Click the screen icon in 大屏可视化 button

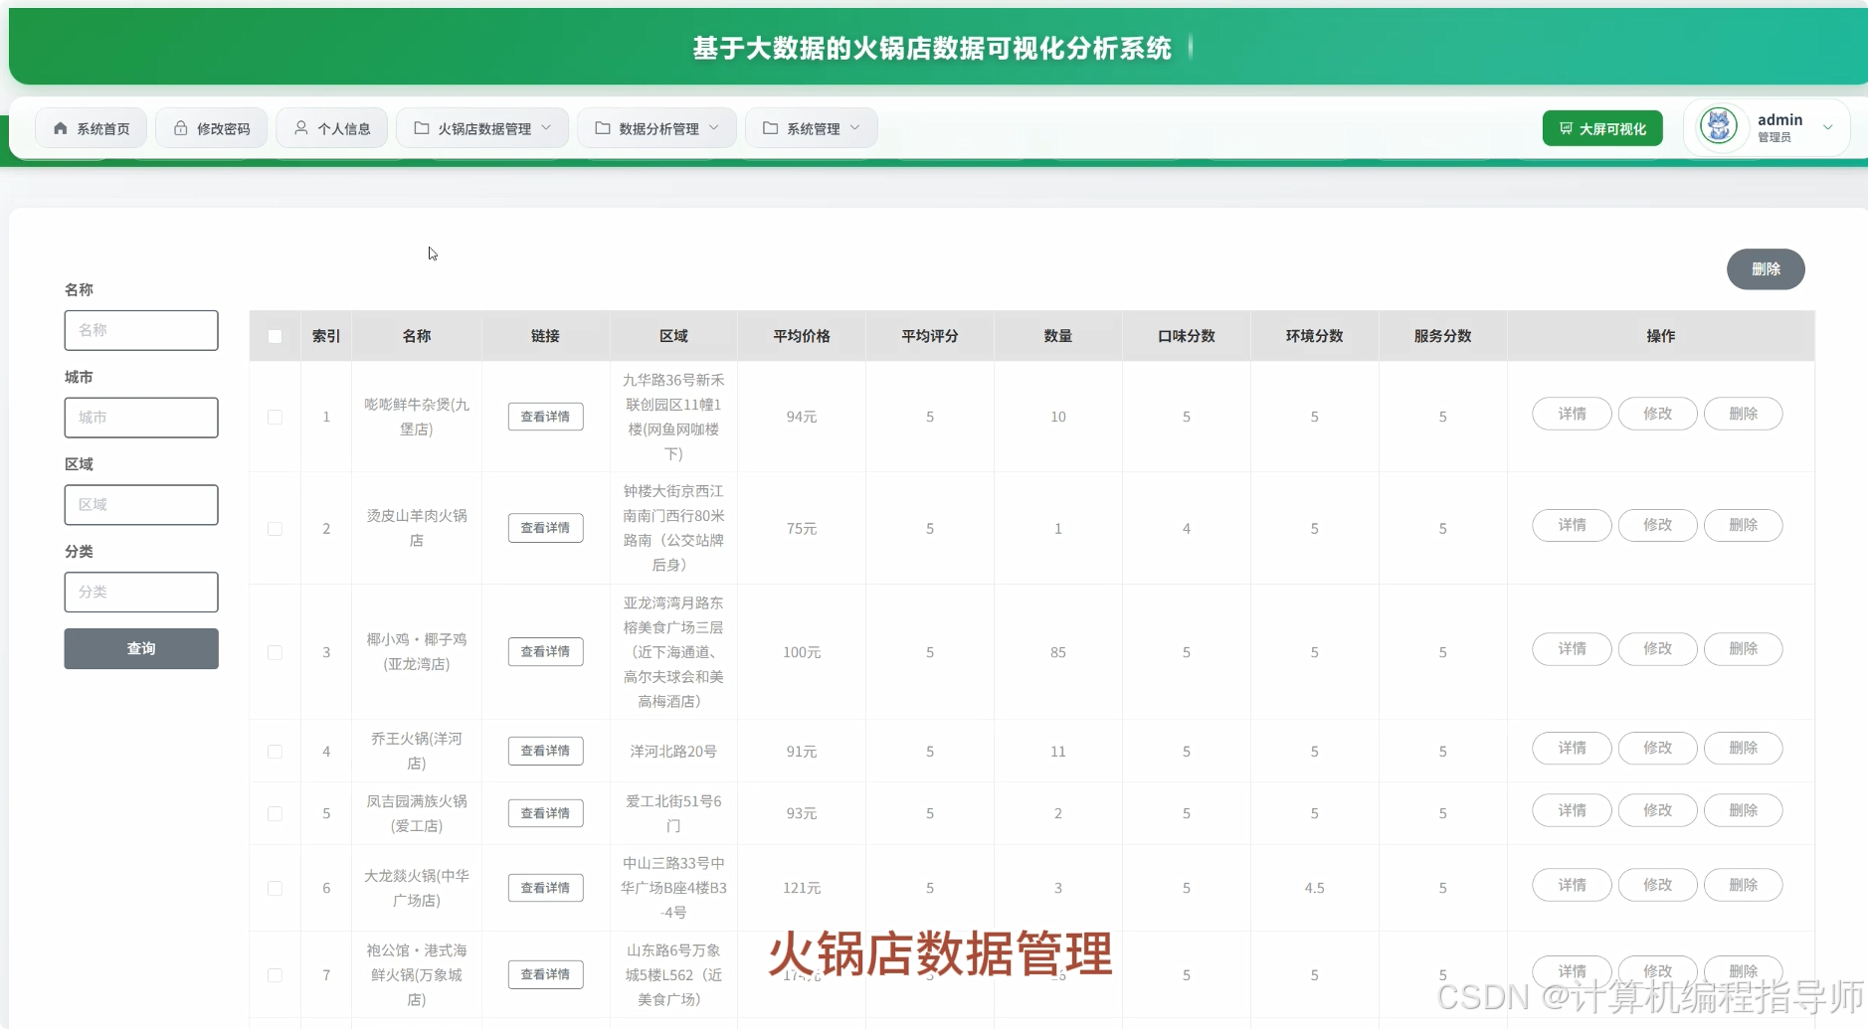[x=1567, y=128]
